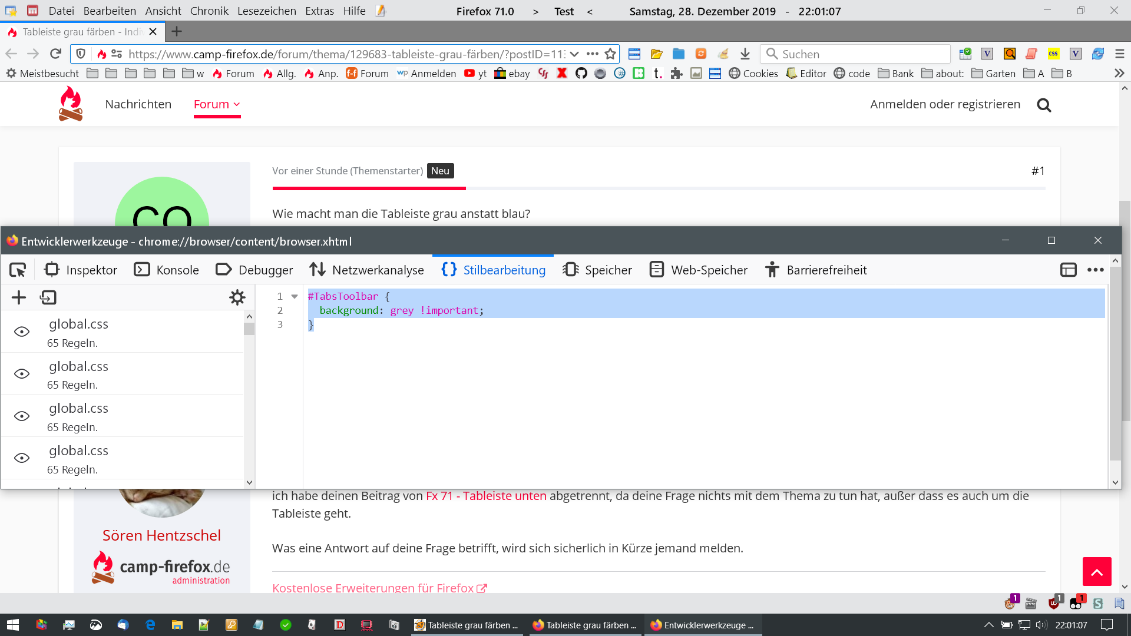Image resolution: width=1131 pixels, height=636 pixels.
Task: Click Anmelden oder registrieren
Action: click(945, 104)
